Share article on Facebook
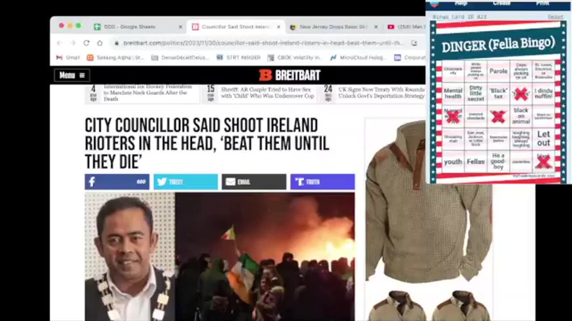The width and height of the screenshot is (572, 321). pyautogui.click(x=117, y=182)
